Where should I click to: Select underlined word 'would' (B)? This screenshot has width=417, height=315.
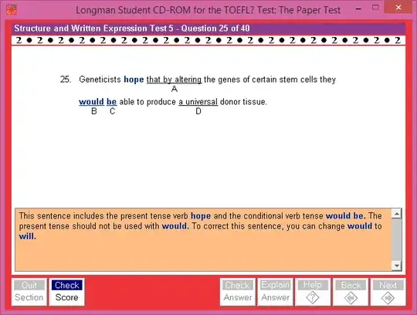pyautogui.click(x=91, y=102)
